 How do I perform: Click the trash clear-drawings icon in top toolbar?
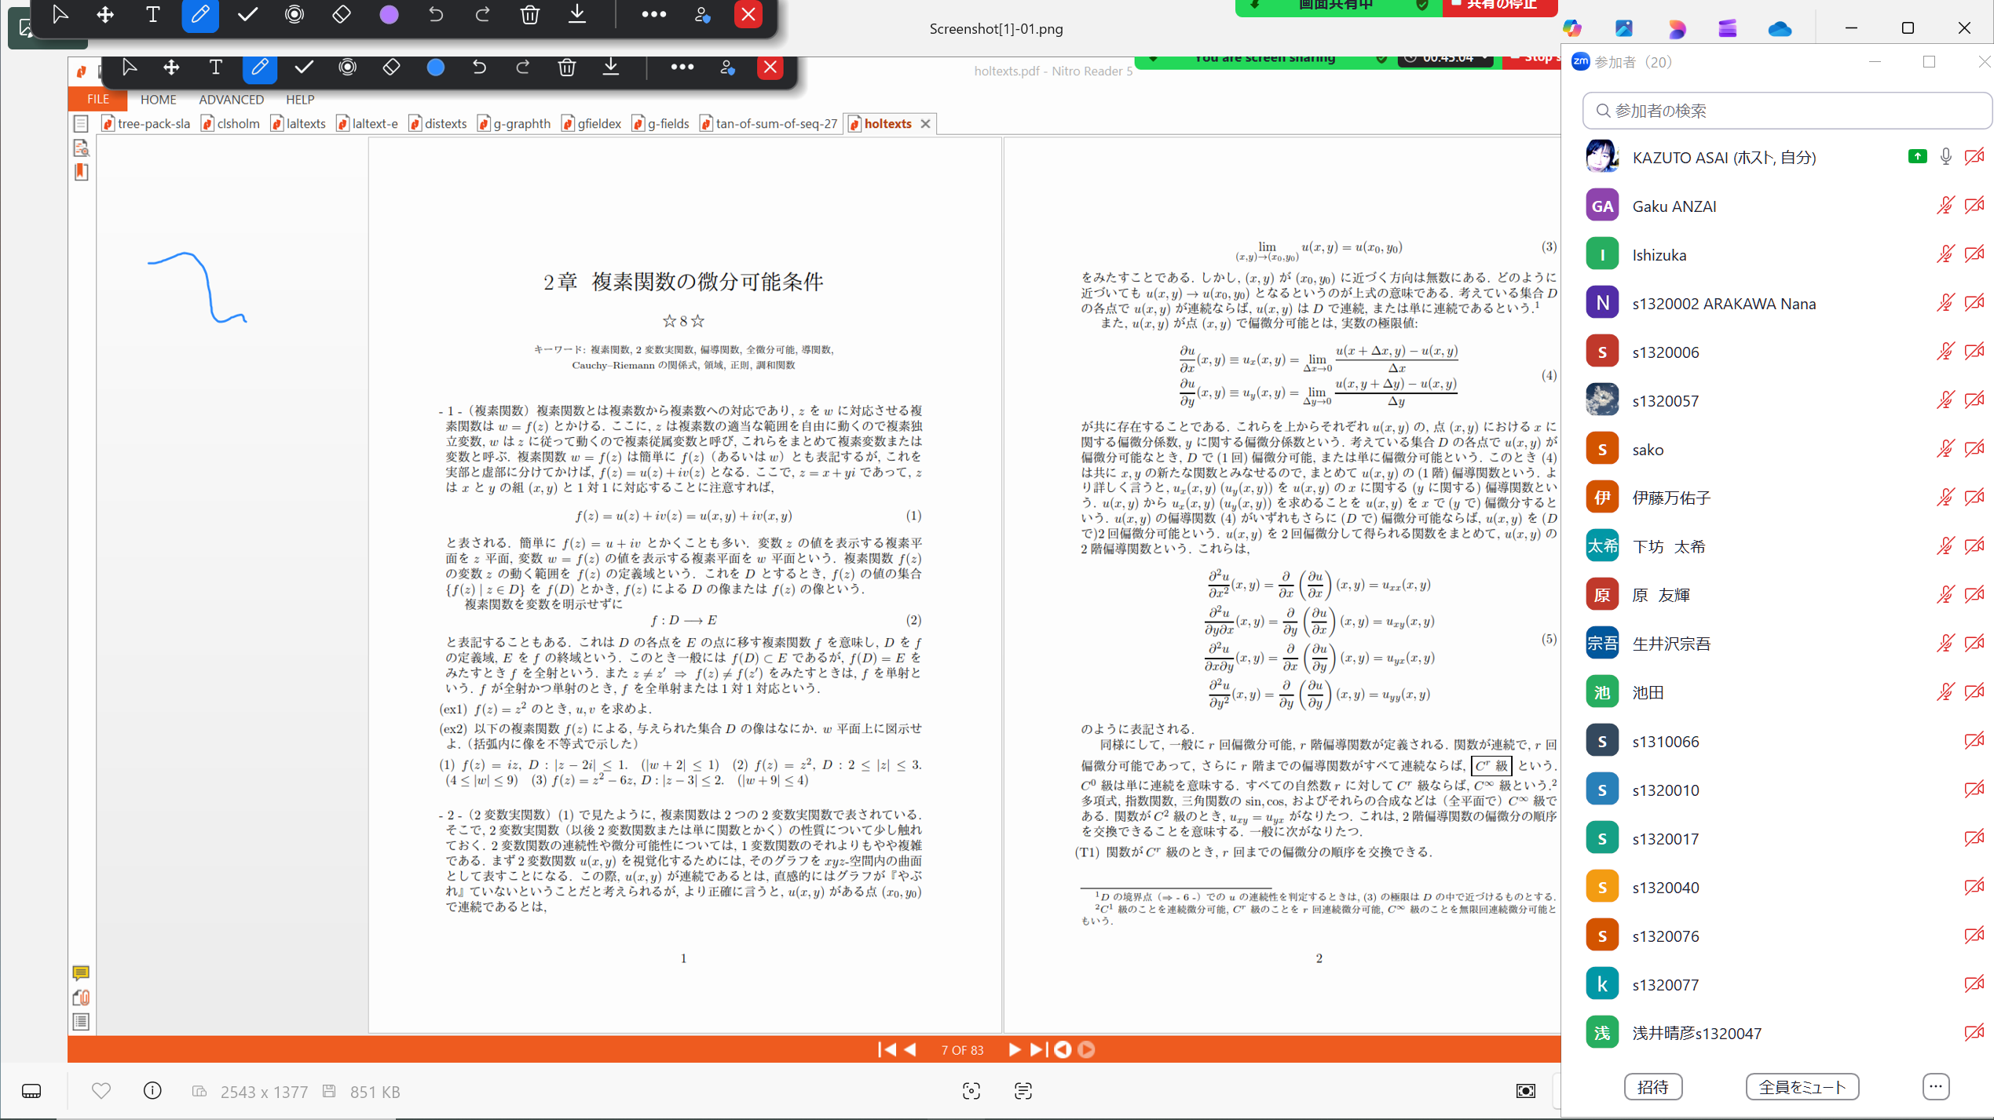pos(530,14)
